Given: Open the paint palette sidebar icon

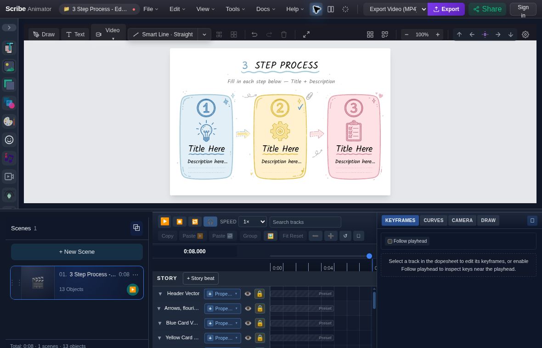Looking at the screenshot, I should click(x=9, y=121).
